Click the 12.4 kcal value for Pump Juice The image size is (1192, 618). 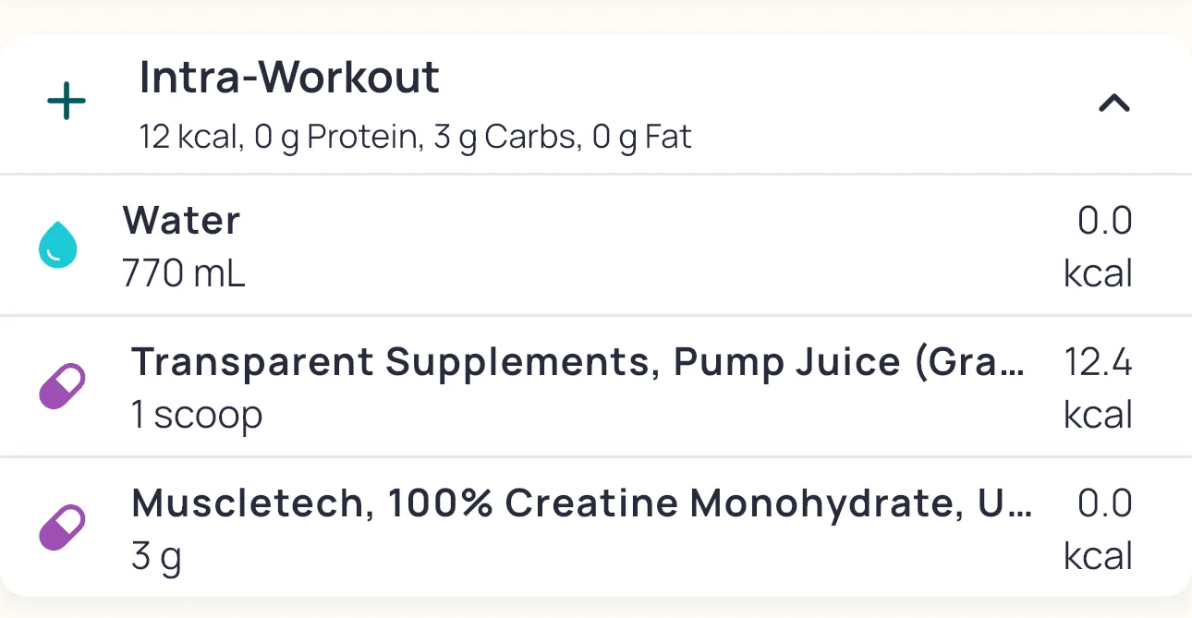click(1098, 388)
